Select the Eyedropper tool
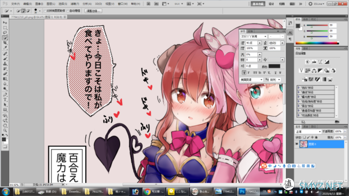 tap(5, 48)
